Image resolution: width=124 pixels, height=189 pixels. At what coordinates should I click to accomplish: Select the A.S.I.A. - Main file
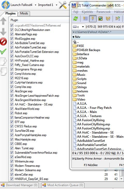(87, 112)
